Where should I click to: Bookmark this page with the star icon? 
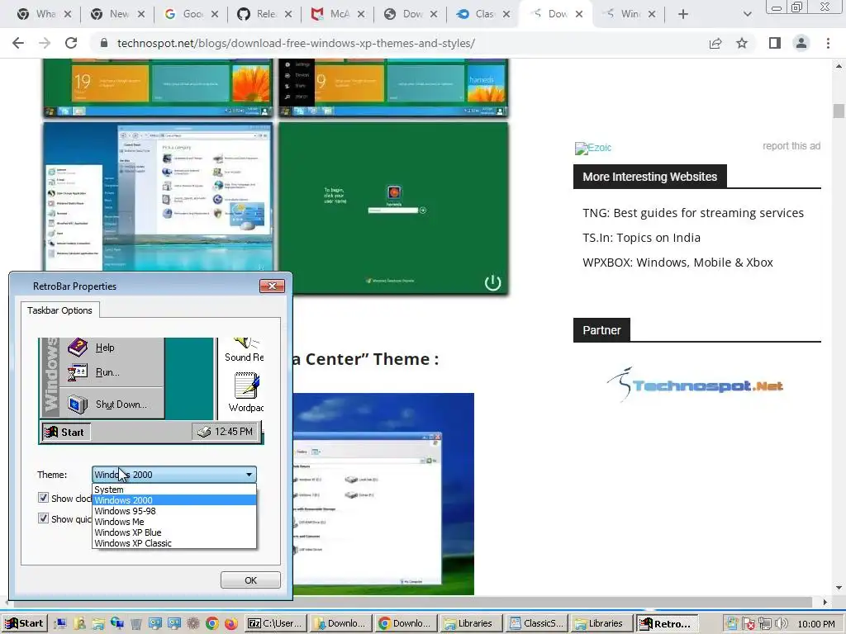pos(742,43)
